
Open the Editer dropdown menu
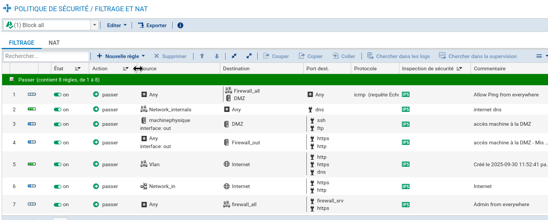coord(117,25)
